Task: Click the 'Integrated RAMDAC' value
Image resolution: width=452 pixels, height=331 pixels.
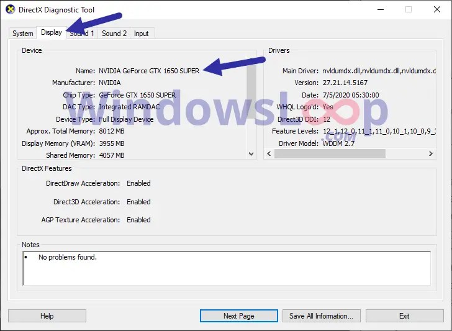Action: (x=129, y=107)
